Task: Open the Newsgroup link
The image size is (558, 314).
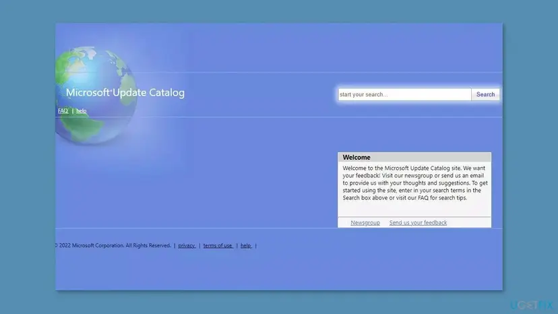Action: coord(365,222)
